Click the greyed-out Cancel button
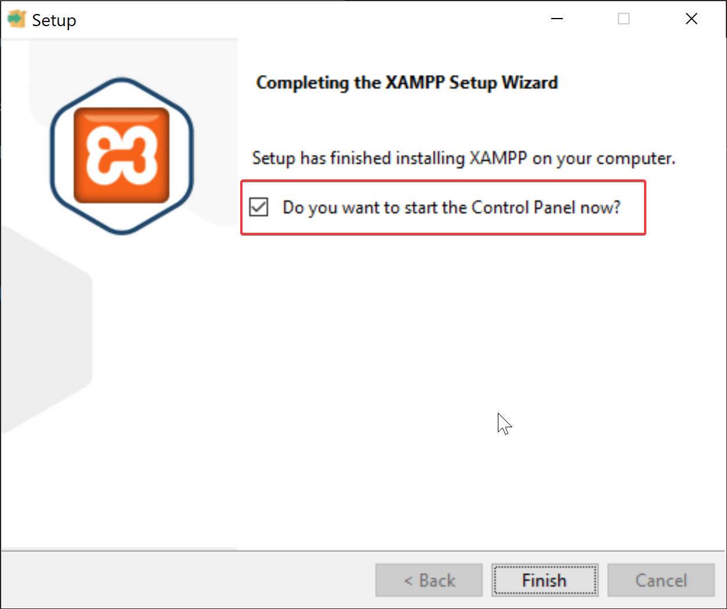 [661, 580]
